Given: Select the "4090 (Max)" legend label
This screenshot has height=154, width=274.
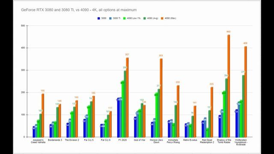Looking at the screenshot, I should point(170,18).
